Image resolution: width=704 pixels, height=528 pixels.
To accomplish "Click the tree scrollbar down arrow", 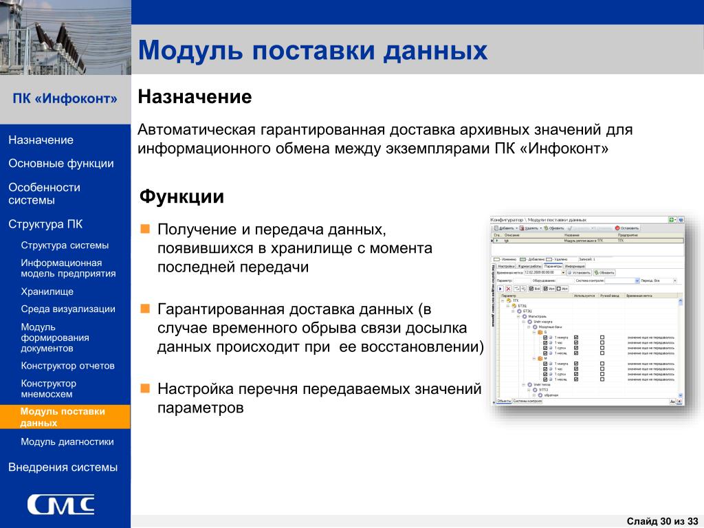I will (681, 395).
